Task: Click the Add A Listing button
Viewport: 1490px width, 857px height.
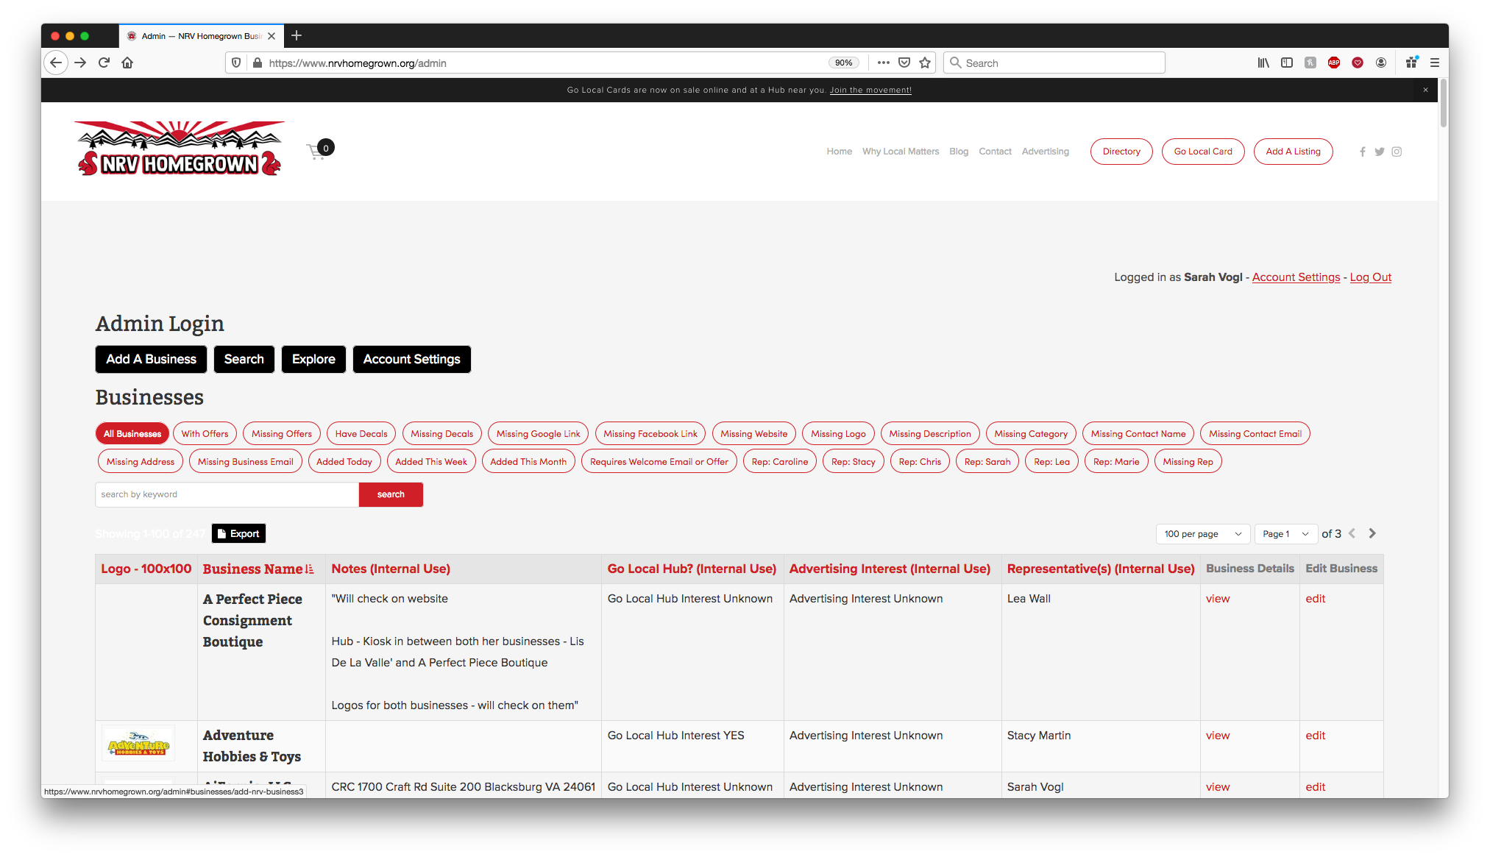Action: coord(1293,152)
